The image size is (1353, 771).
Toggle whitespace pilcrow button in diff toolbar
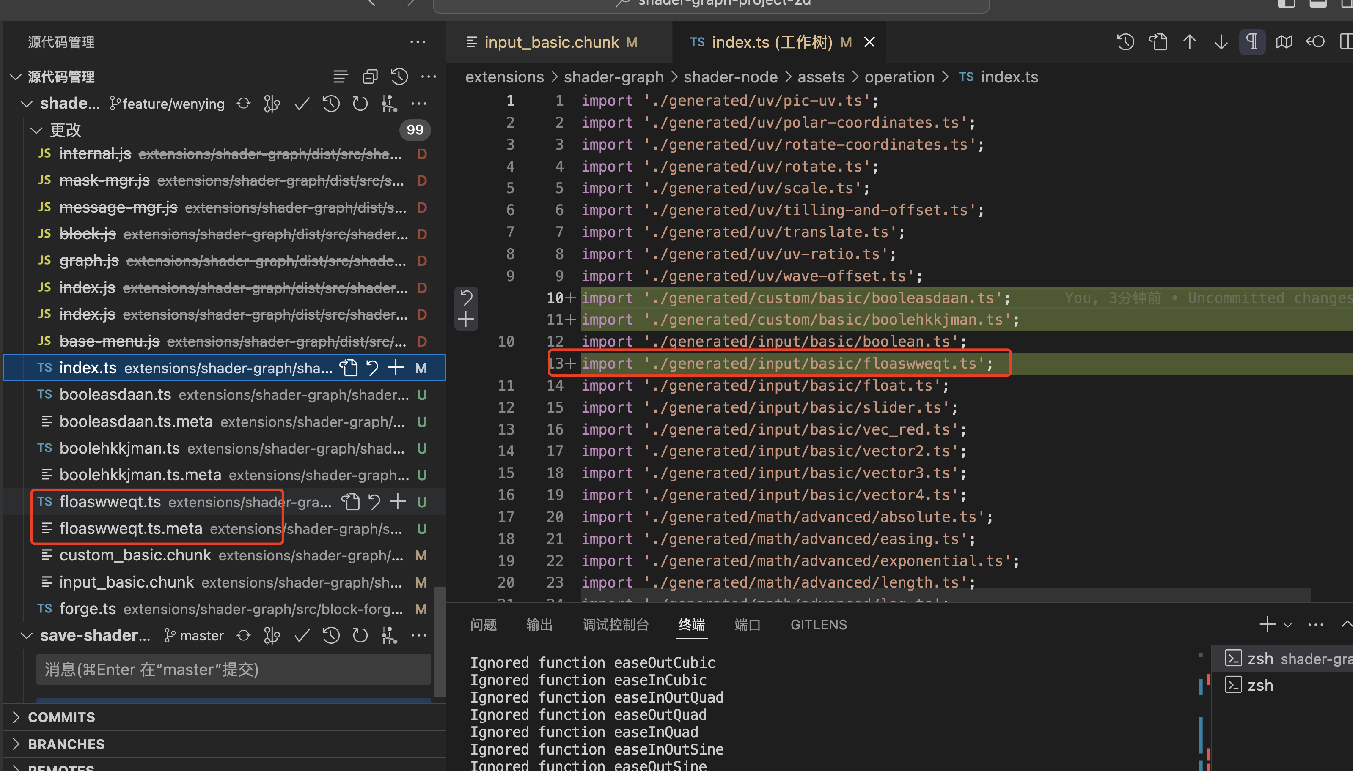(x=1252, y=42)
